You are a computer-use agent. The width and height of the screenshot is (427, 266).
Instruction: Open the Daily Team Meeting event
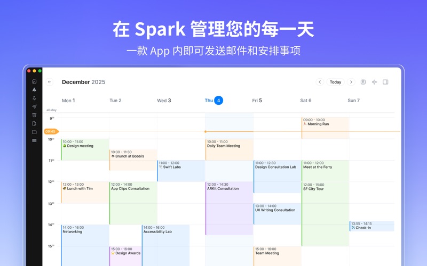(x=230, y=149)
